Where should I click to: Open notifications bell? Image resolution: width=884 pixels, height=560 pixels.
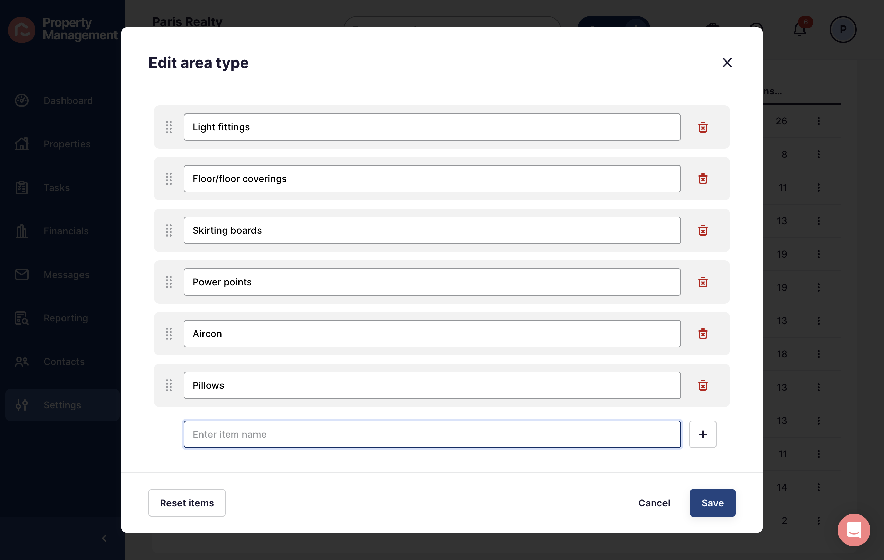point(799,29)
